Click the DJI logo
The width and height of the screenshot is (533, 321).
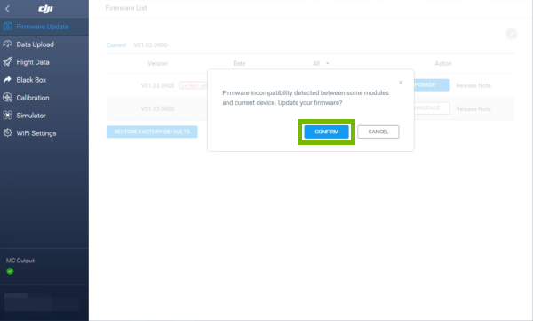[x=45, y=9]
